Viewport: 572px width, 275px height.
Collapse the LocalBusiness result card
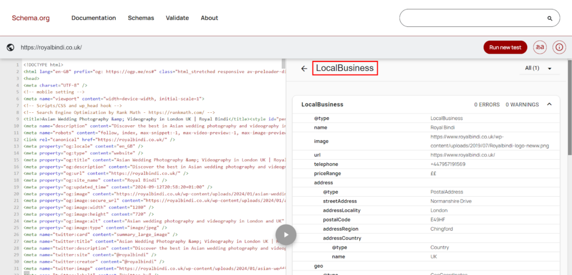(x=550, y=105)
